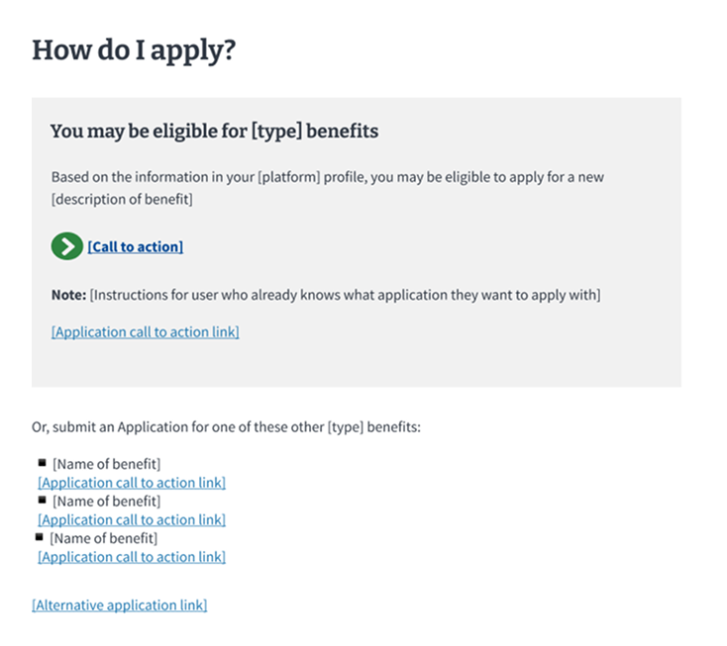Open the first benefit's application call to action link
Viewport: 727px width, 646px height.
[x=132, y=483]
